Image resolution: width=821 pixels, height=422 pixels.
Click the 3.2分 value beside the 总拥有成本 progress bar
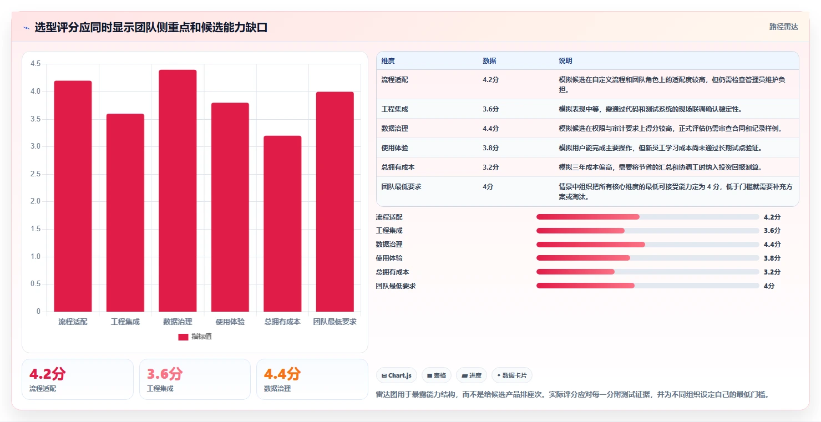pyautogui.click(x=772, y=272)
